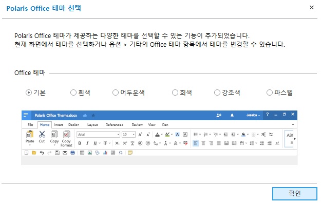Viewport: 321px width, 203px height.
Task: Click the Italic I icon in preview
Action: pos(87,143)
